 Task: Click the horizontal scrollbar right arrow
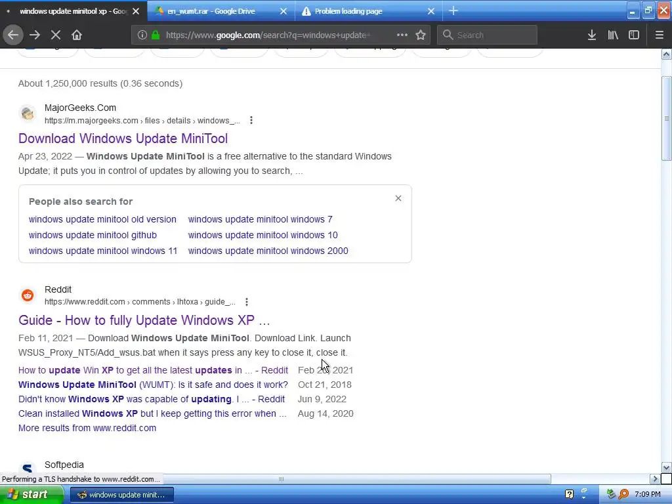coord(655,479)
